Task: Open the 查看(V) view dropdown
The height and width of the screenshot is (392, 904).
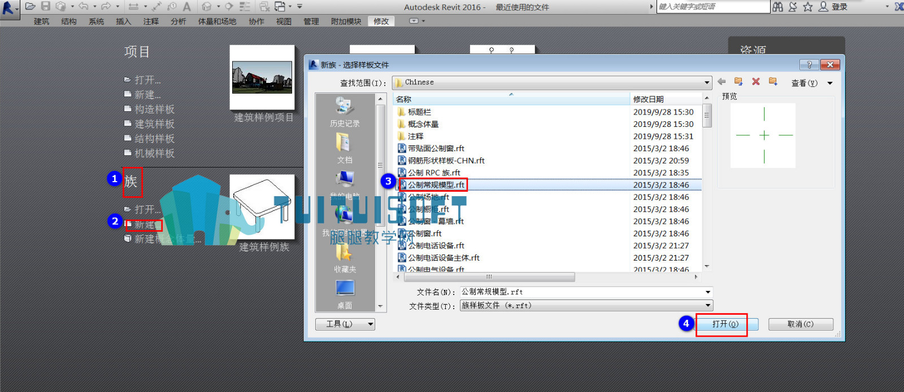Action: click(812, 83)
